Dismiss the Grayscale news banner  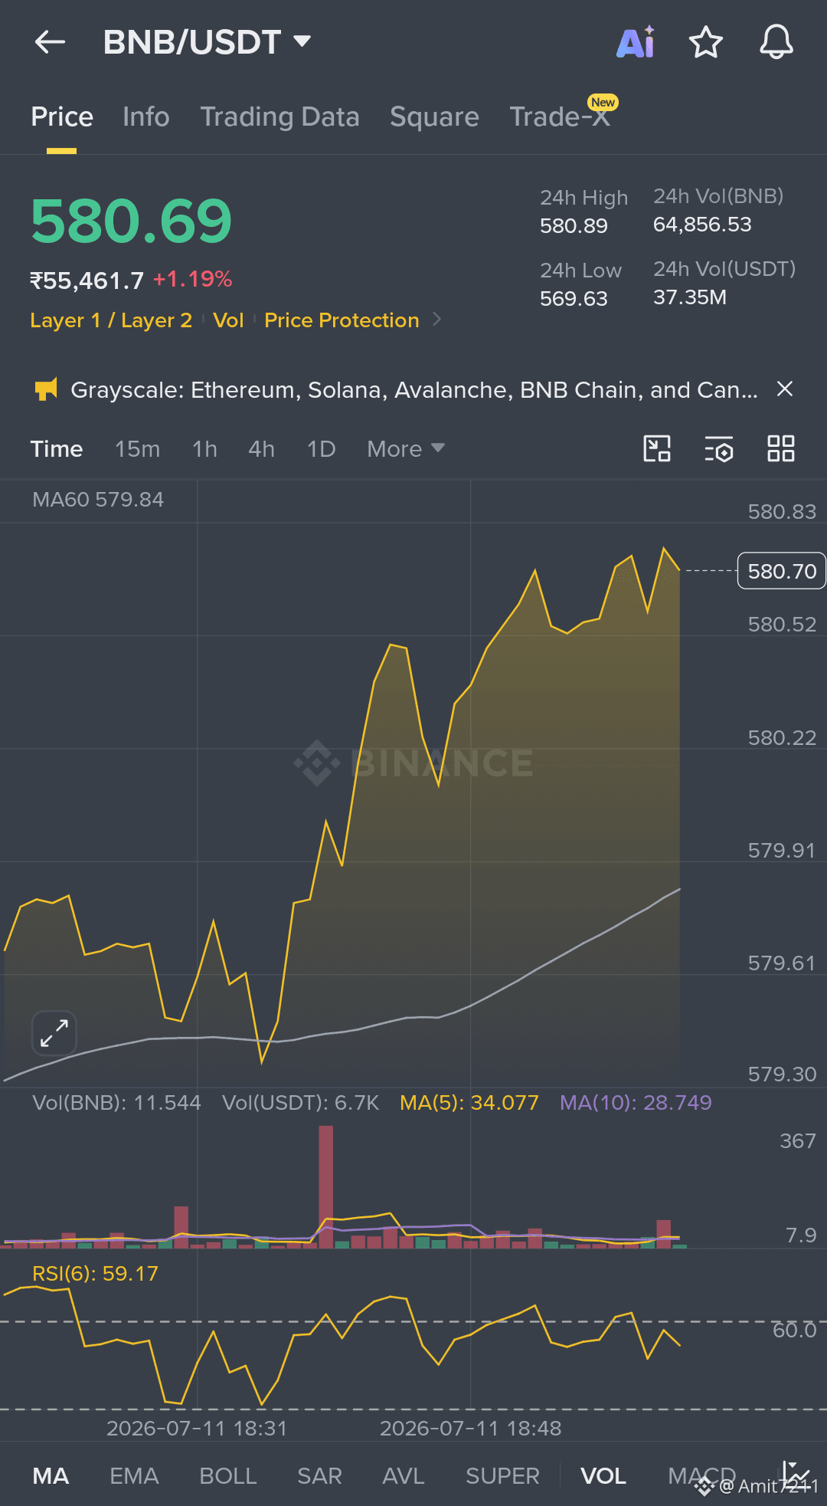(x=785, y=389)
